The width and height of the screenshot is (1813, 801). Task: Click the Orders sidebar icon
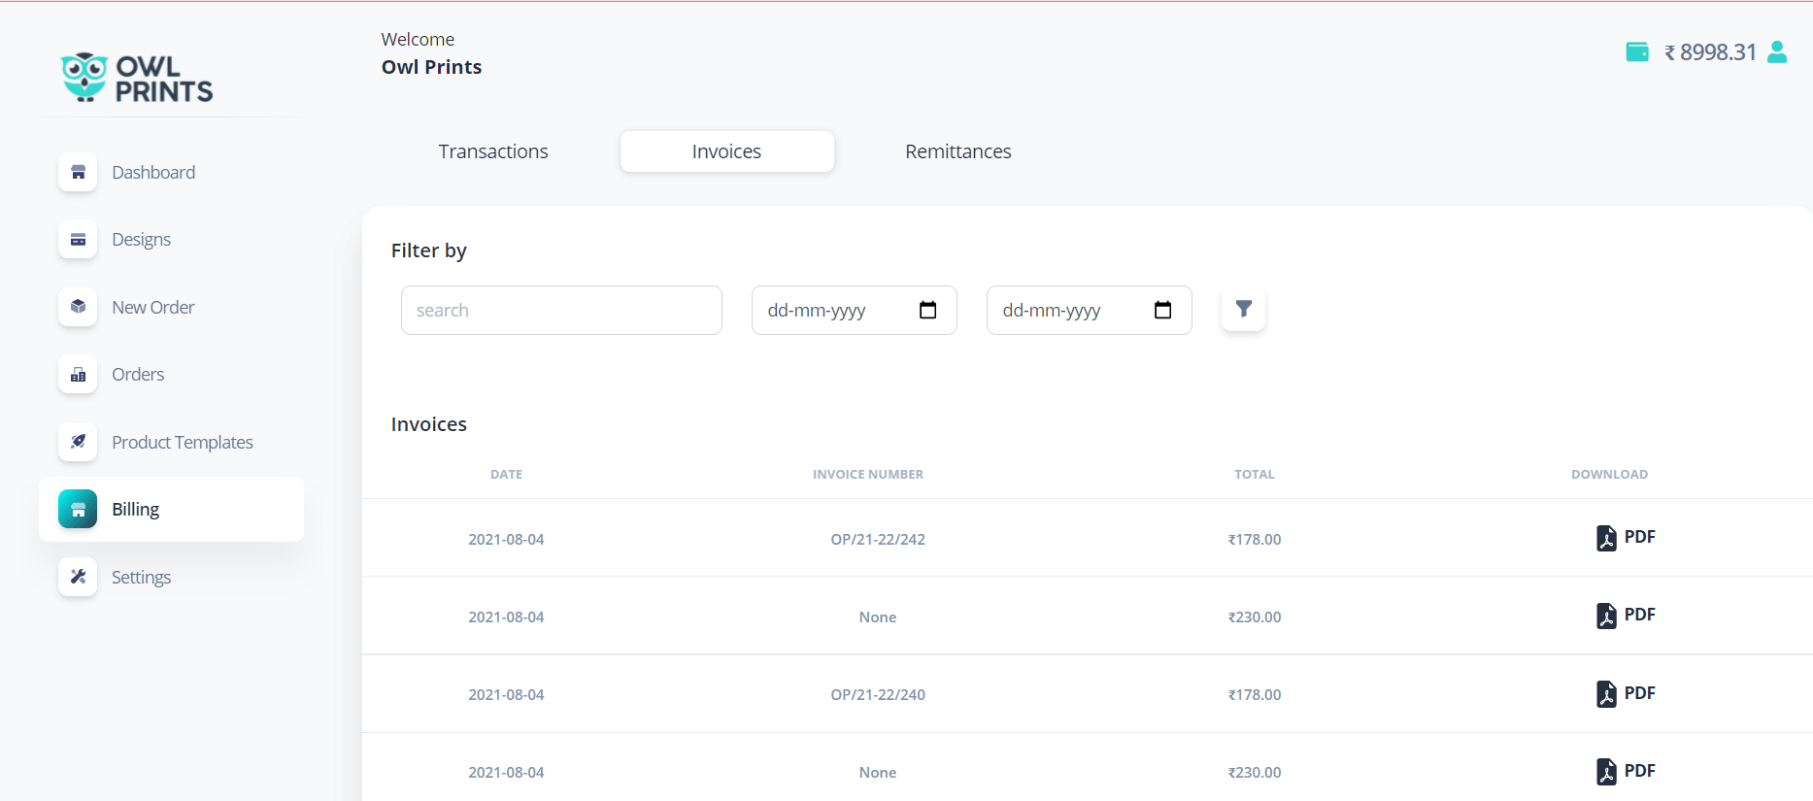coord(78,374)
